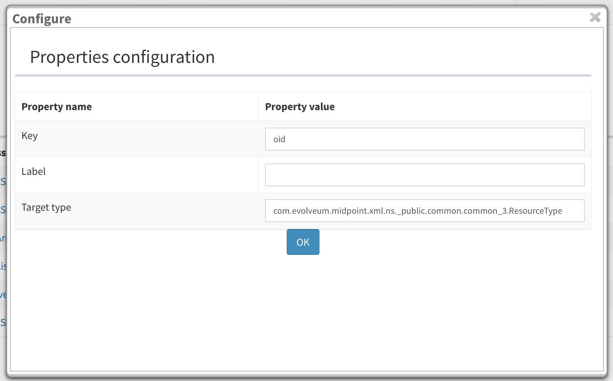This screenshot has height=381, width=613.
Task: Select the Key row label
Action: pyautogui.click(x=30, y=136)
